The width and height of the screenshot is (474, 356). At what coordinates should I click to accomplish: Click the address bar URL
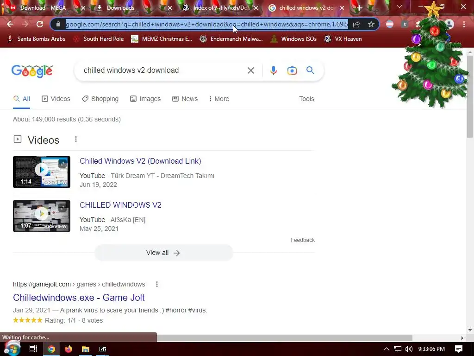[x=207, y=24]
